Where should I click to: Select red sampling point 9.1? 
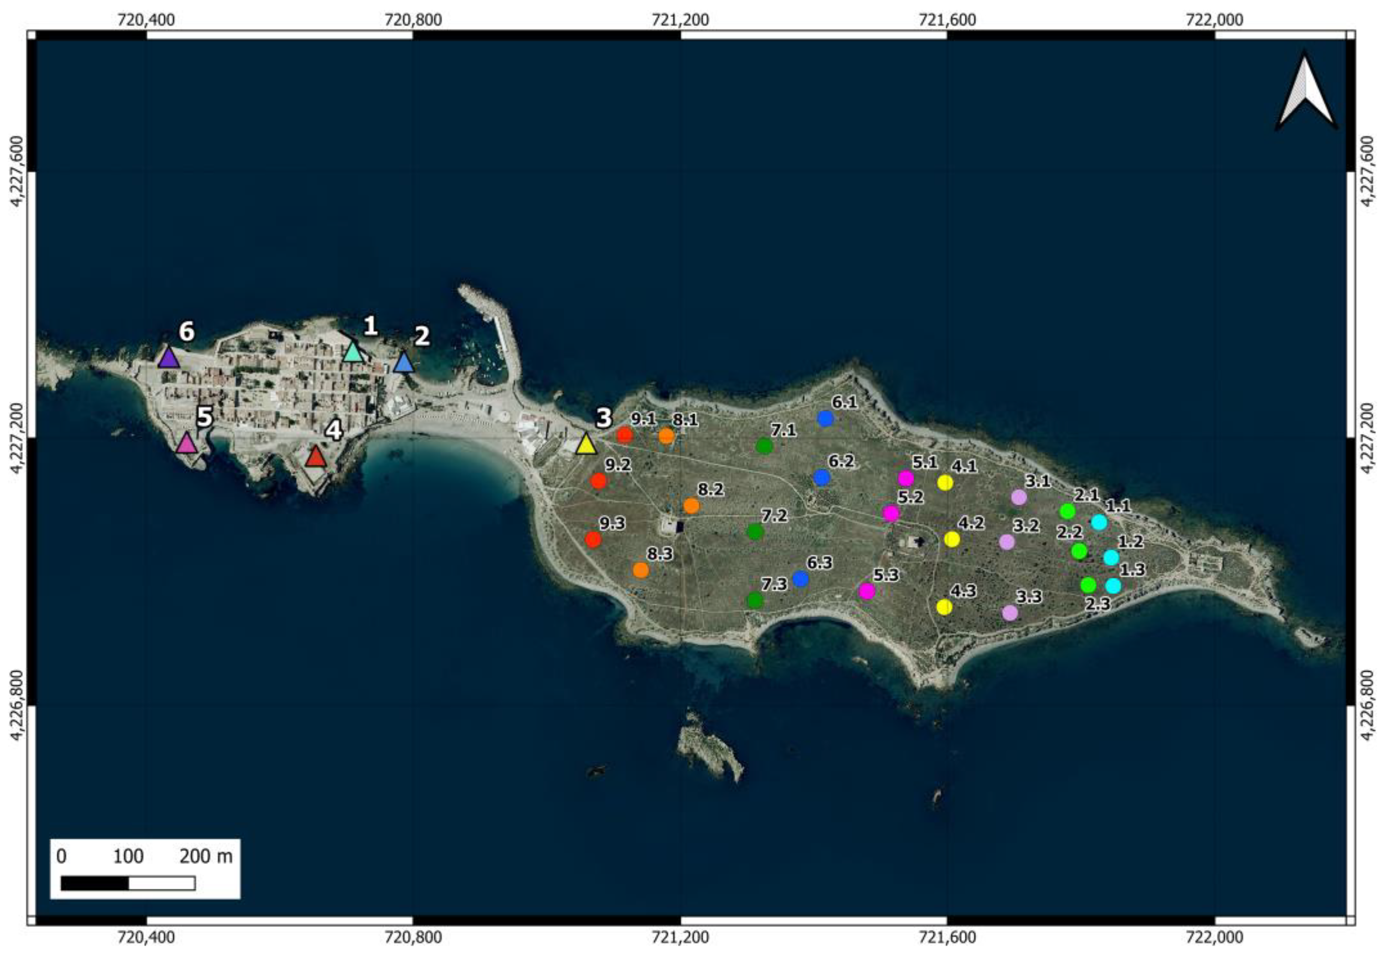click(625, 436)
